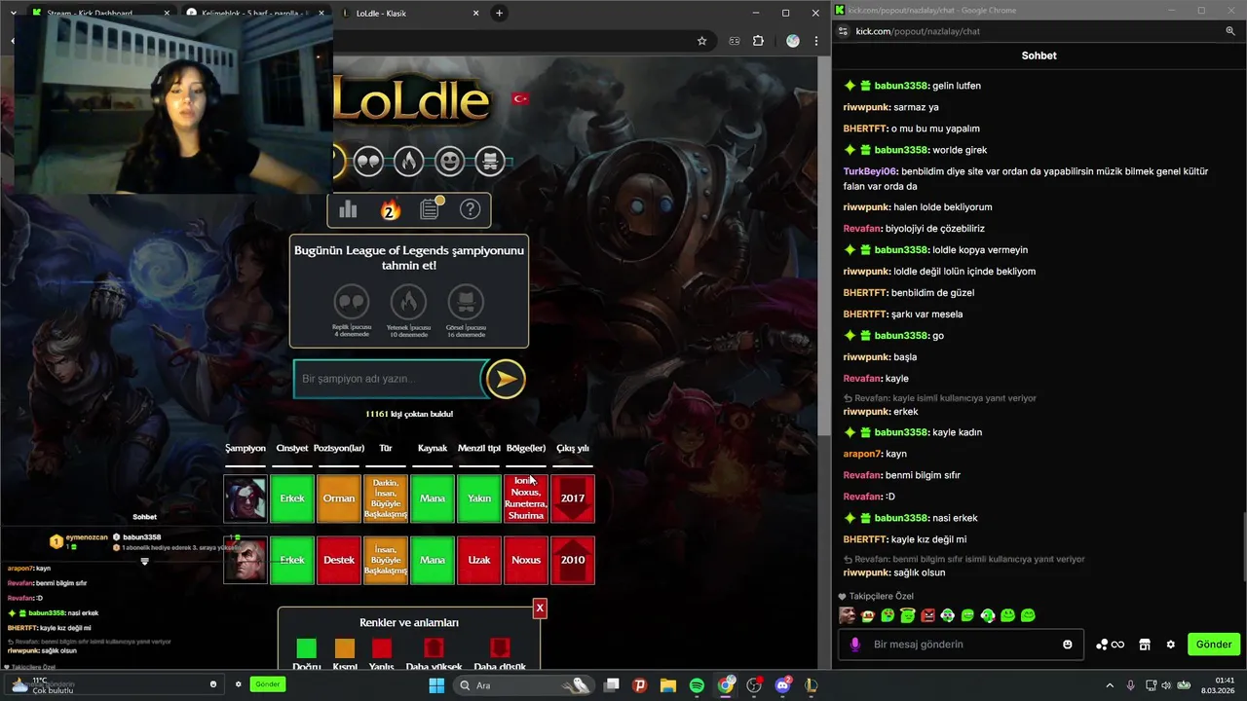Click the champion name input field
Viewport: 1247px width, 701px height.
pos(388,379)
